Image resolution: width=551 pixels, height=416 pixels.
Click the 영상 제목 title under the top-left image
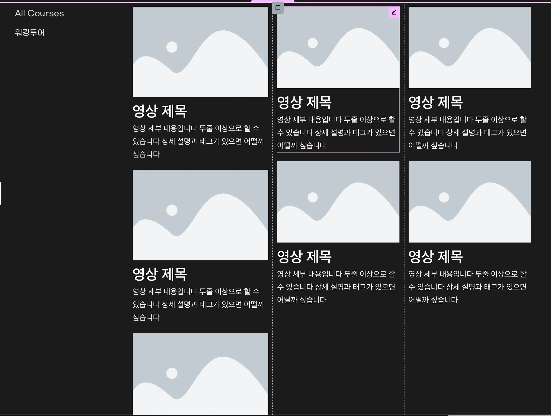tap(160, 111)
